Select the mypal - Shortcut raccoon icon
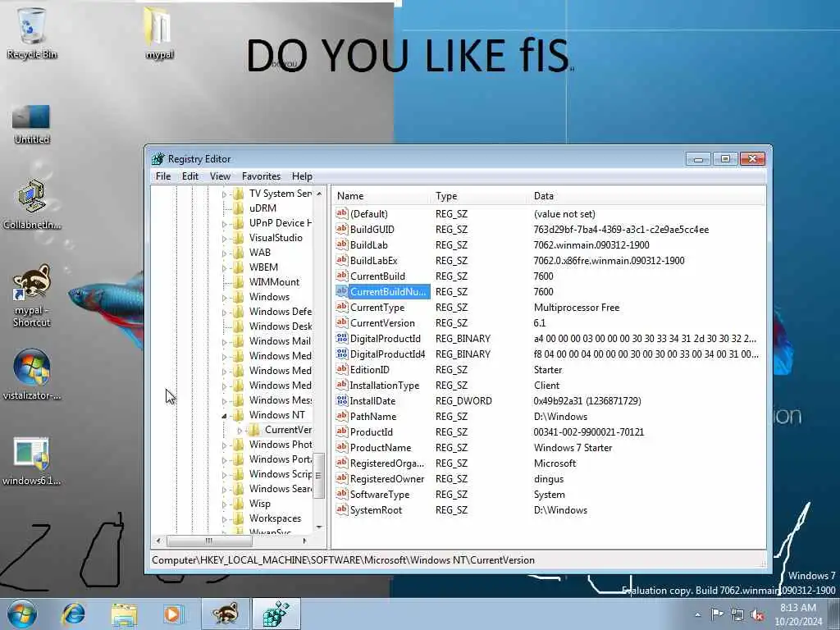 [x=32, y=295]
